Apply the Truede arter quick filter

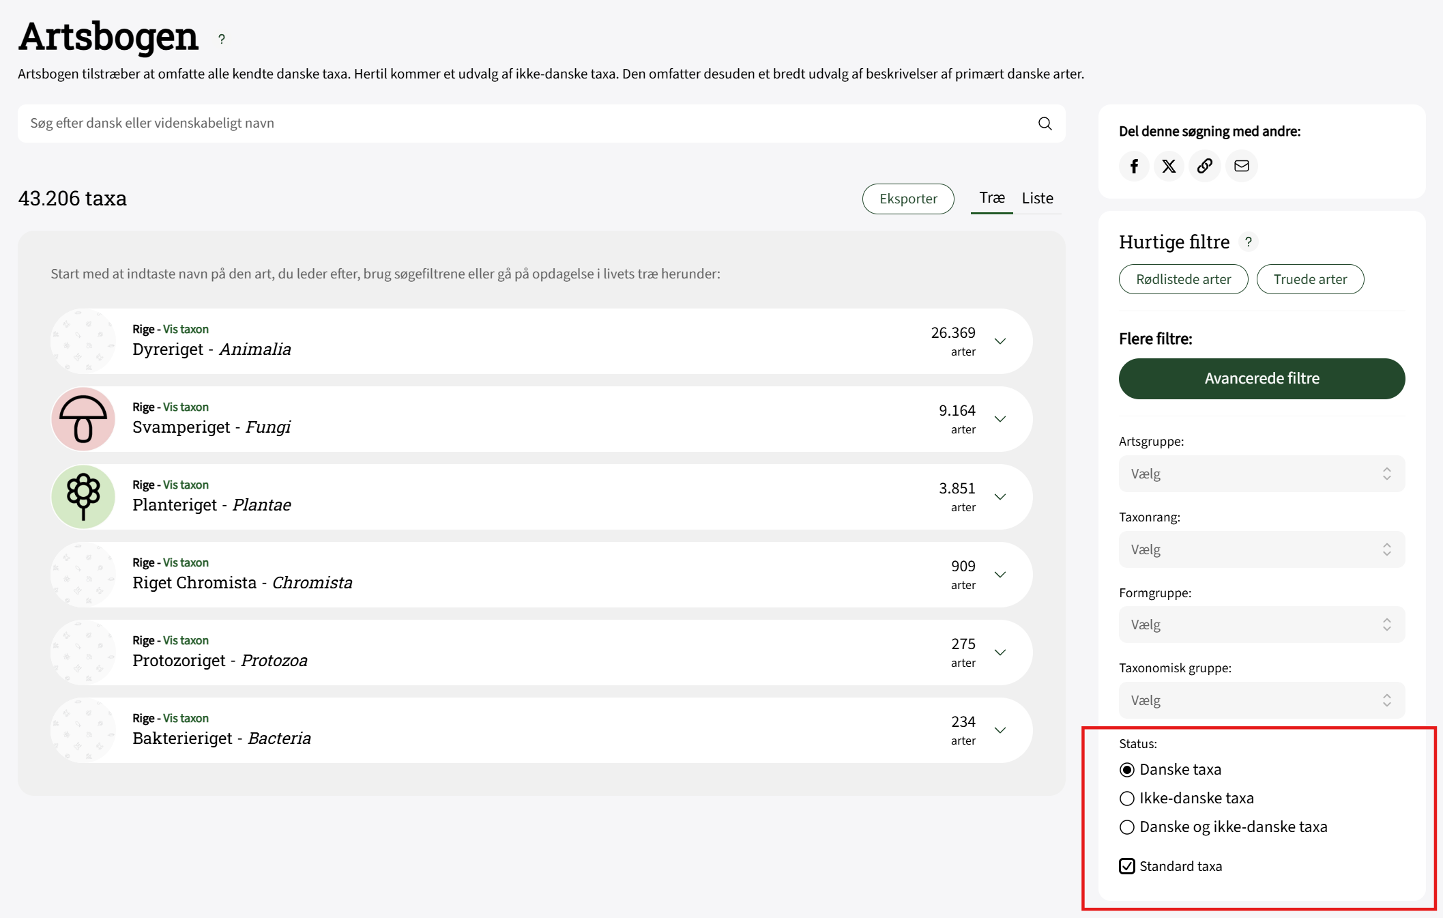1310,279
